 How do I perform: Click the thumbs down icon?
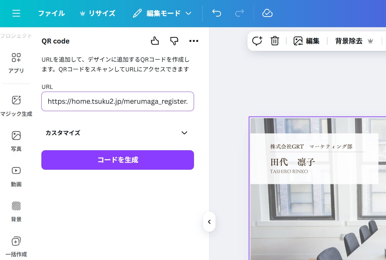[174, 41]
